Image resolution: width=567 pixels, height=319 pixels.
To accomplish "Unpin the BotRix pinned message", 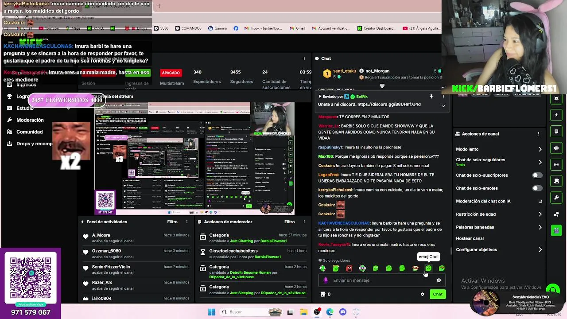I will (431, 96).
